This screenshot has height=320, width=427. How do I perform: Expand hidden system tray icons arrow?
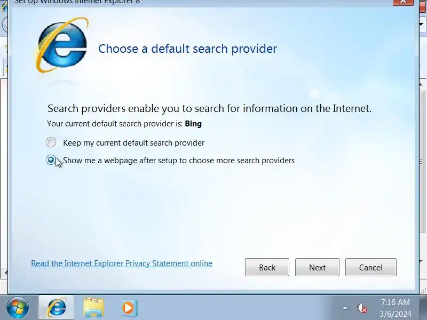(345, 308)
